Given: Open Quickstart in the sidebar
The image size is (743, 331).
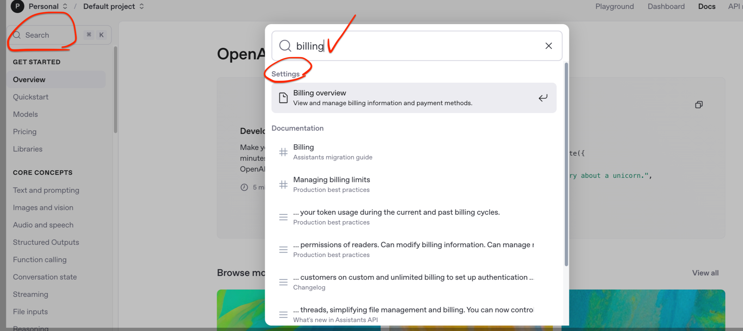Looking at the screenshot, I should pos(31,97).
